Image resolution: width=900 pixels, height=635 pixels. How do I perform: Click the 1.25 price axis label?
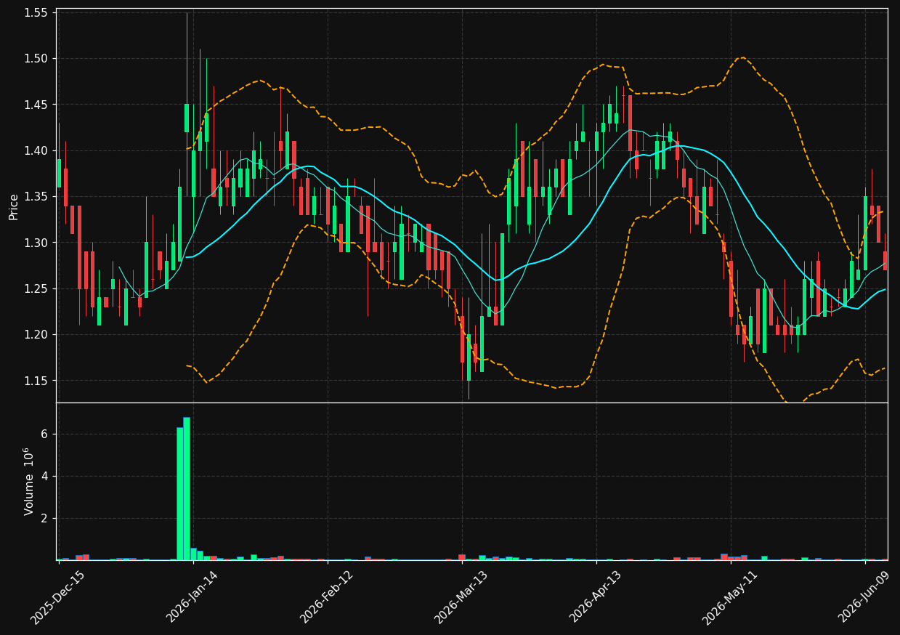tap(36, 289)
